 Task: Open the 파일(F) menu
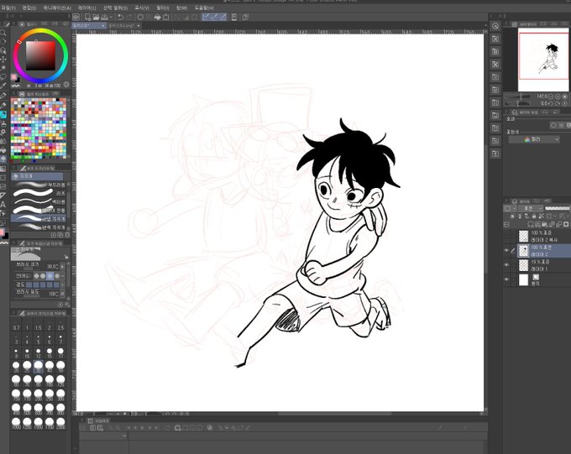coord(8,8)
